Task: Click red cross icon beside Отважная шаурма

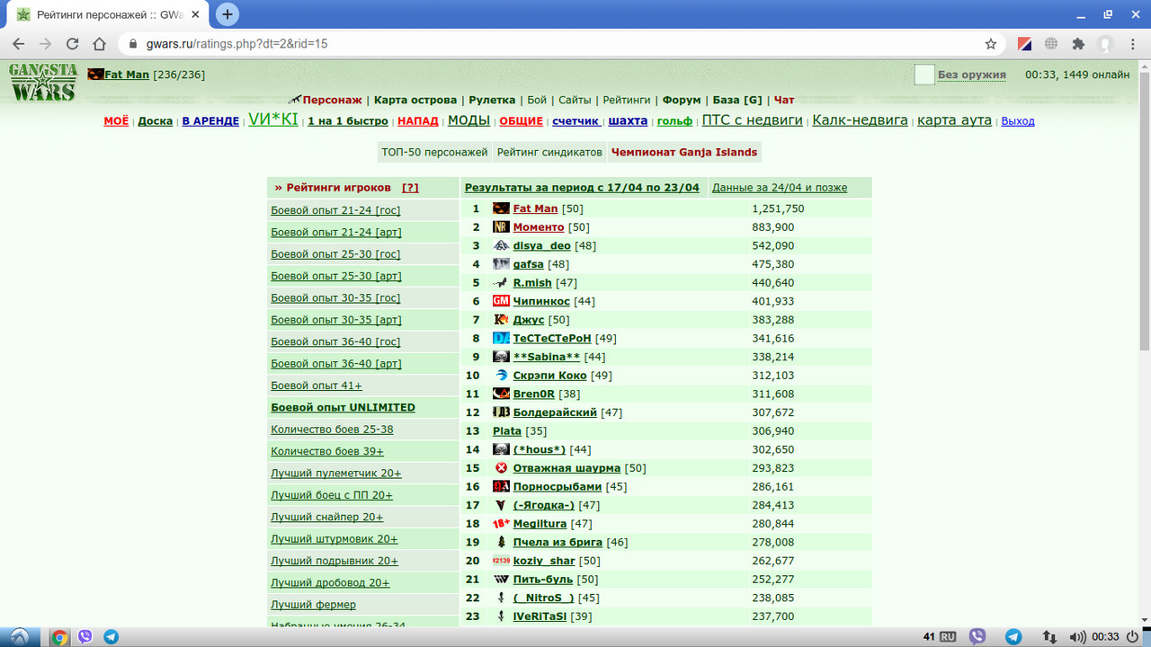Action: pyautogui.click(x=501, y=468)
